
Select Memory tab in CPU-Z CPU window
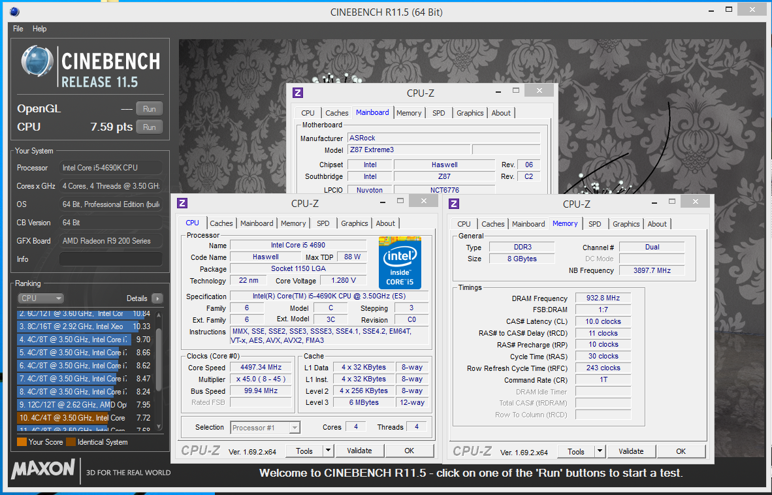point(293,223)
